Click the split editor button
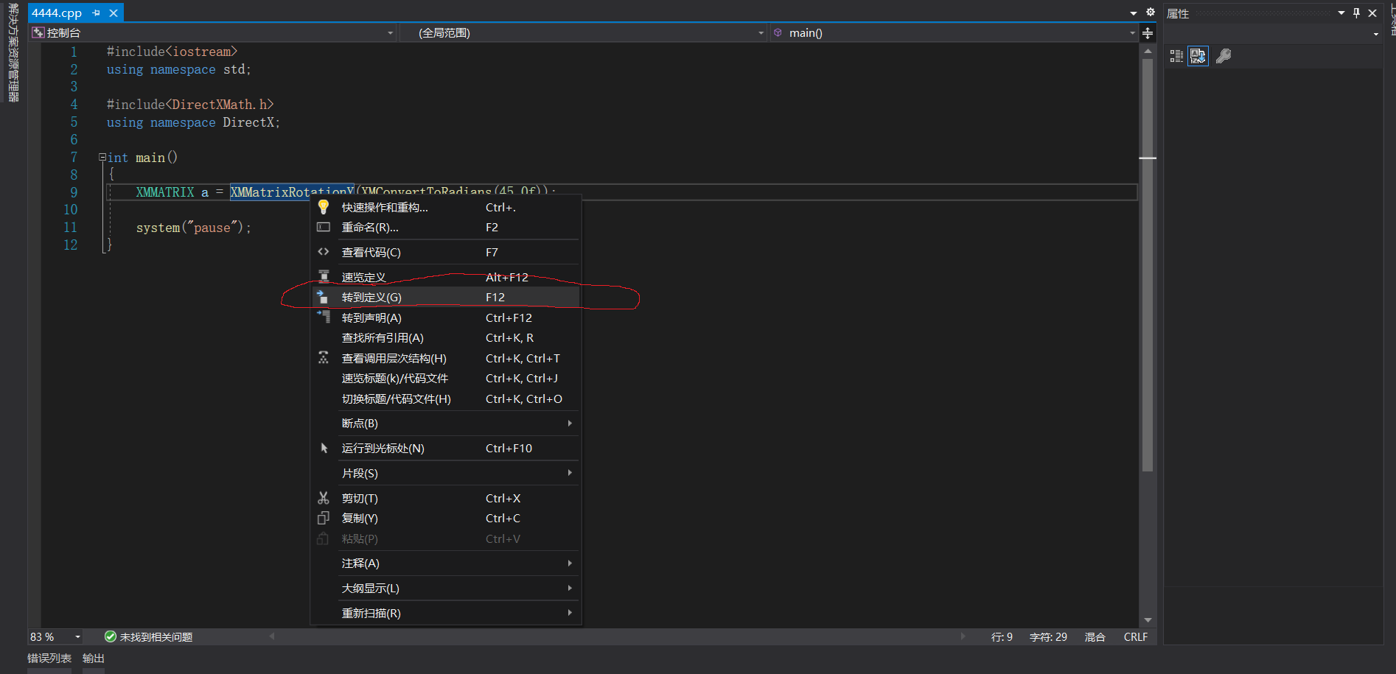Image resolution: width=1396 pixels, height=674 pixels. click(1148, 33)
